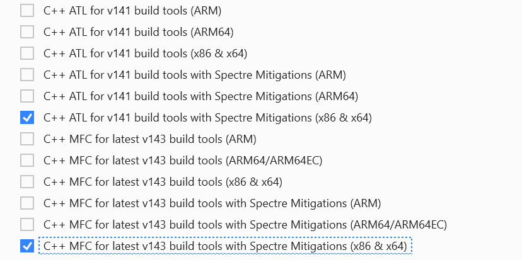Screen dimensions: 522x260
Task: Select MFC v143 Spectre Mitigations (ARM) checkbox
Action: tap(27, 203)
